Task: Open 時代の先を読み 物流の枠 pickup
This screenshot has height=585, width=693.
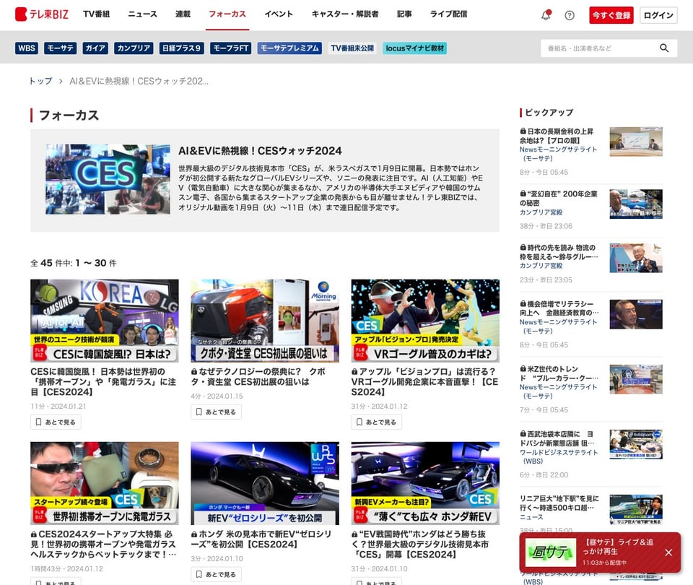Action: (x=559, y=252)
